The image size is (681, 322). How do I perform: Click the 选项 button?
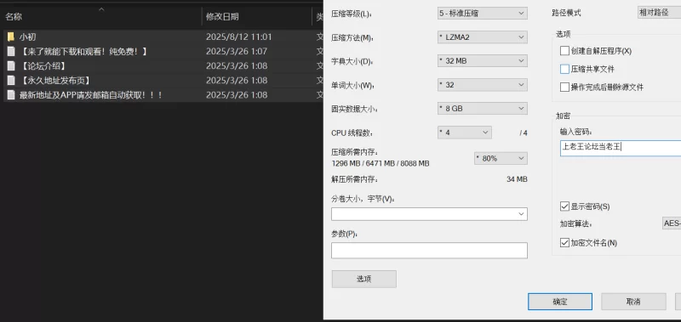pyautogui.click(x=364, y=280)
